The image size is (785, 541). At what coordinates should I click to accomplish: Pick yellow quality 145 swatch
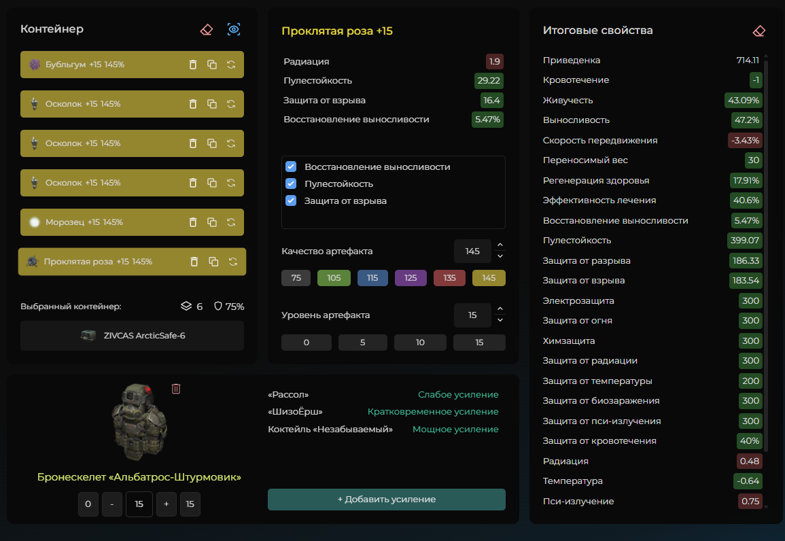click(489, 278)
